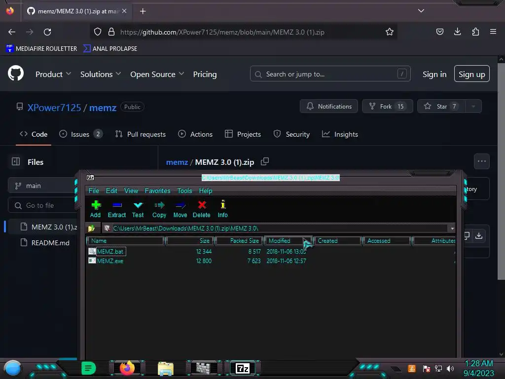This screenshot has height=379, width=505.
Task: Open the Info tool in 7-Zip
Action: pos(222,209)
